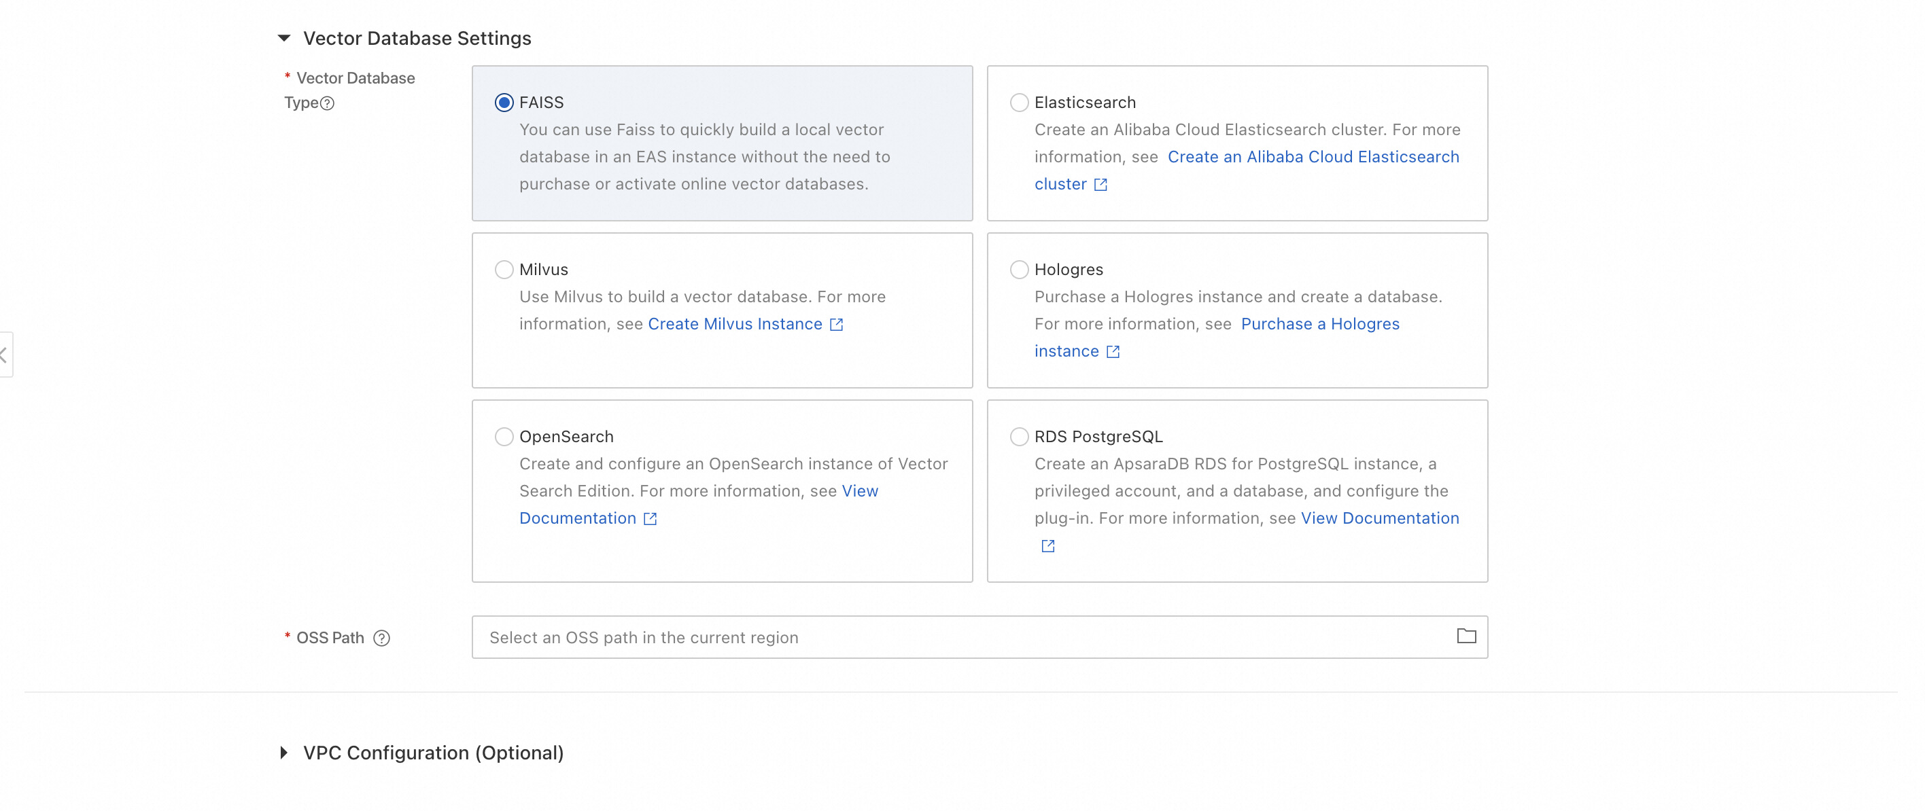Click help icon beside OSS Path label
Image resolution: width=1925 pixels, height=811 pixels.
tap(382, 638)
